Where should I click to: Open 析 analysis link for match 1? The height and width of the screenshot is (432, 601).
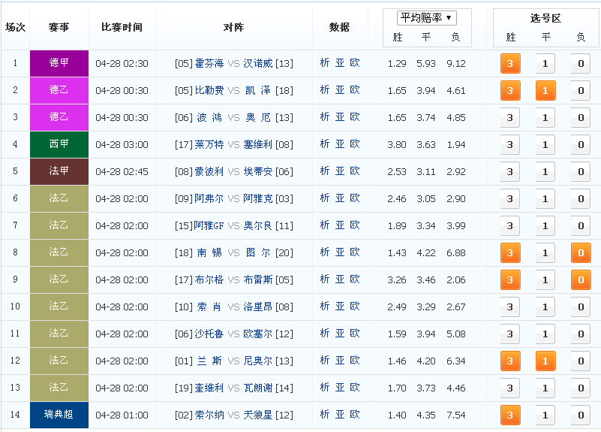[x=325, y=63]
